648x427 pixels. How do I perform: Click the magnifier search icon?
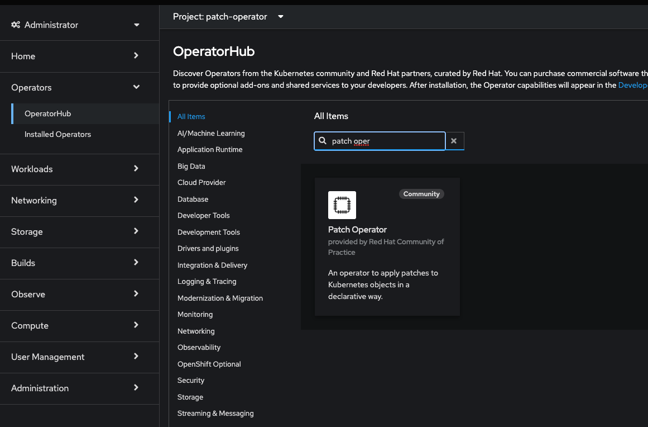[x=323, y=141]
